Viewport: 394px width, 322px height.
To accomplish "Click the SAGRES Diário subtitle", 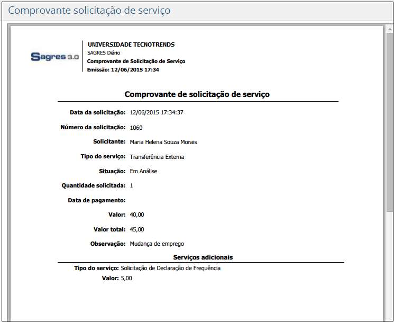I will point(104,53).
